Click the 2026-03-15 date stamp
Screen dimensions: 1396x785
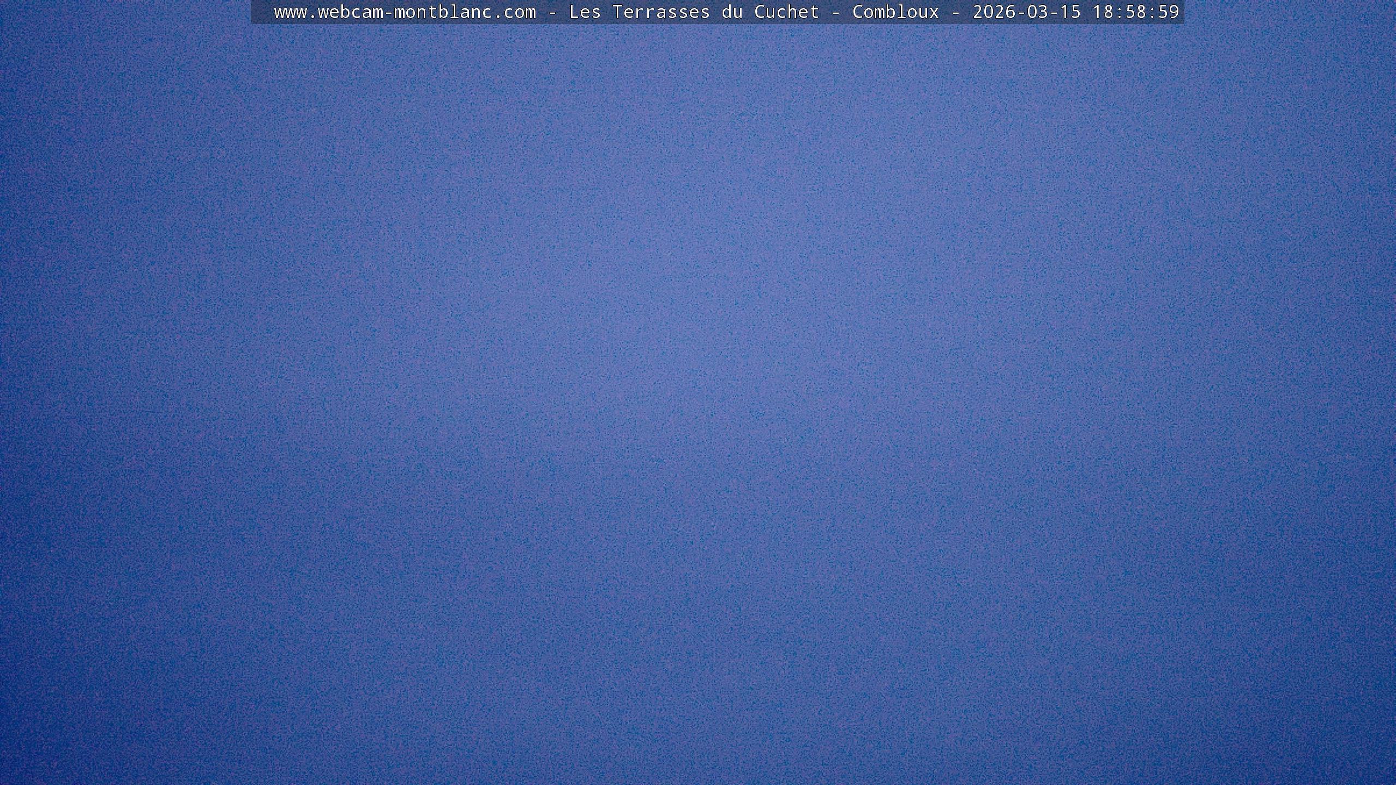1027,12
